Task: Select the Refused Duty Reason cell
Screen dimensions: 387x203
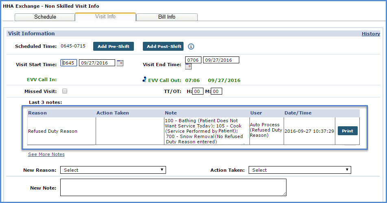Action: pos(62,131)
